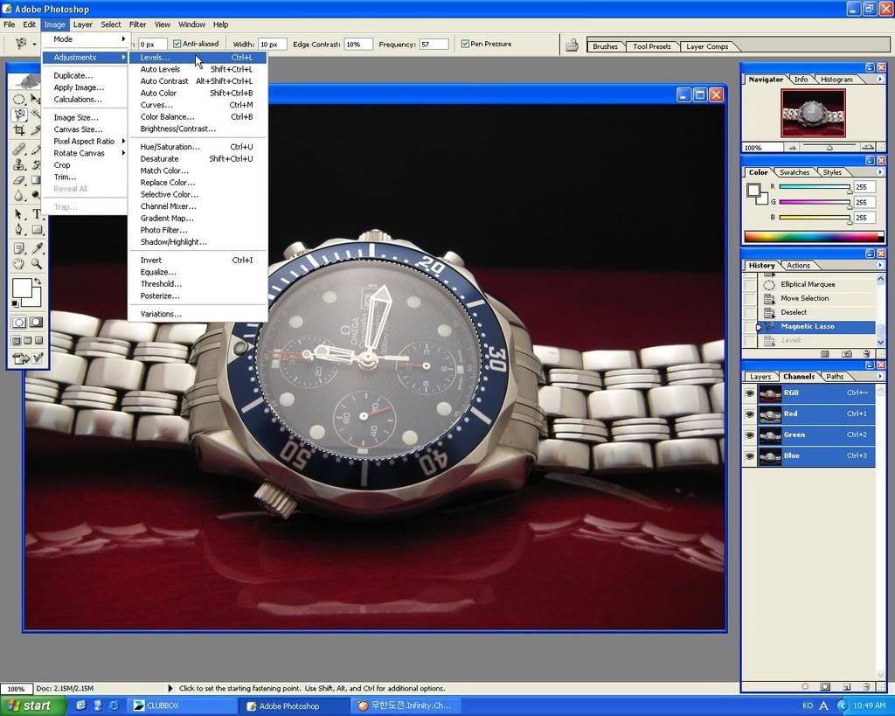This screenshot has width=895, height=716.
Task: Select the Pen tool
Action: coord(19,230)
